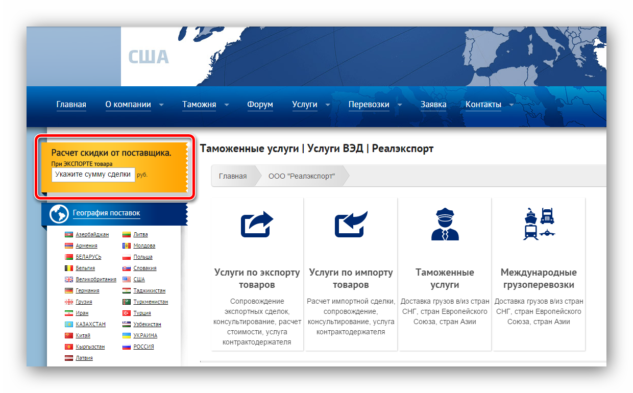Screen dimensions: 633x393
Task: Click the USA flag icon
Action: click(x=127, y=280)
